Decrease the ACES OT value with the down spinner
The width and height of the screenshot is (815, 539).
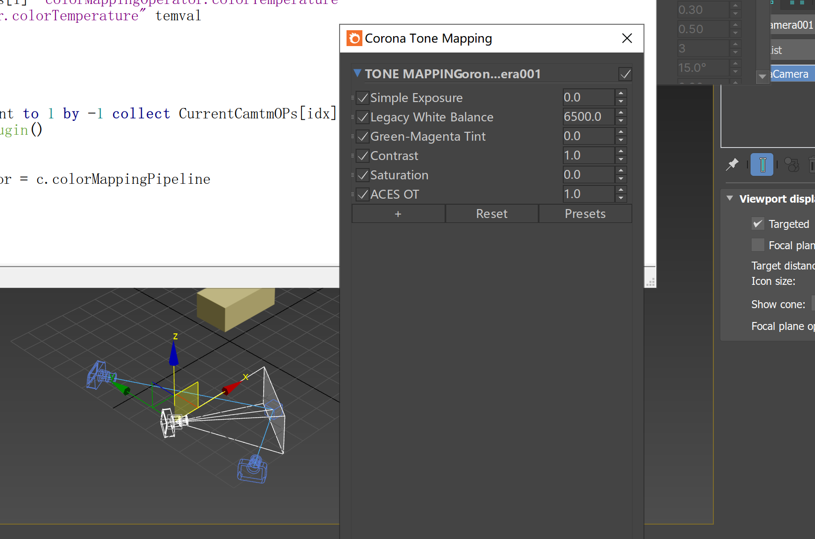coord(621,198)
